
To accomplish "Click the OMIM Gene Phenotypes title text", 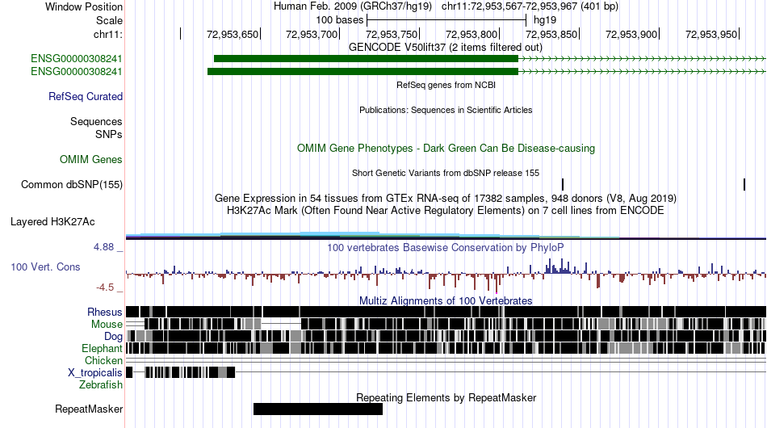I will (446, 149).
